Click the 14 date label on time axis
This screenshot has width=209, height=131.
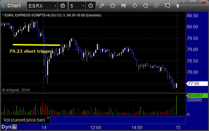pyautogui.click(x=44, y=127)
